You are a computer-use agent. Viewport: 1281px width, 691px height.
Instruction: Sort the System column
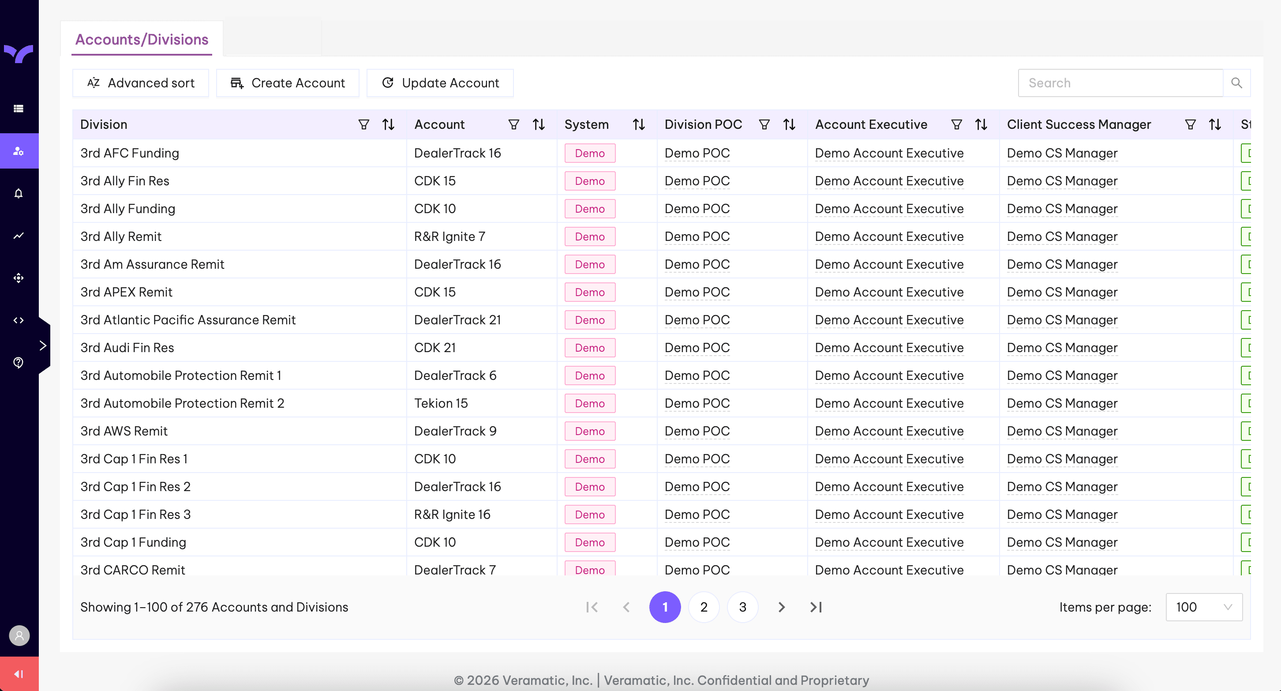pos(638,124)
